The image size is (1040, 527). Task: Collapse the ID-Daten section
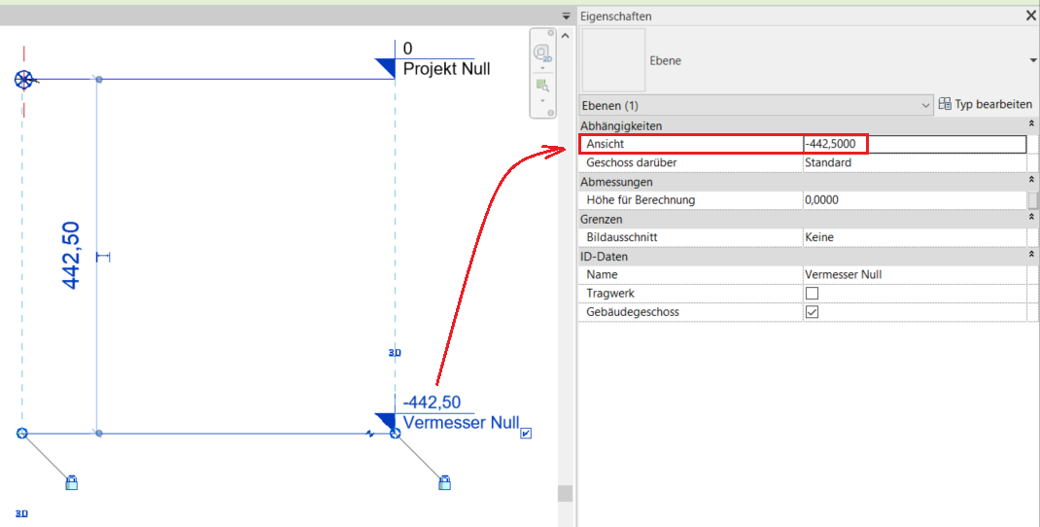1030,256
